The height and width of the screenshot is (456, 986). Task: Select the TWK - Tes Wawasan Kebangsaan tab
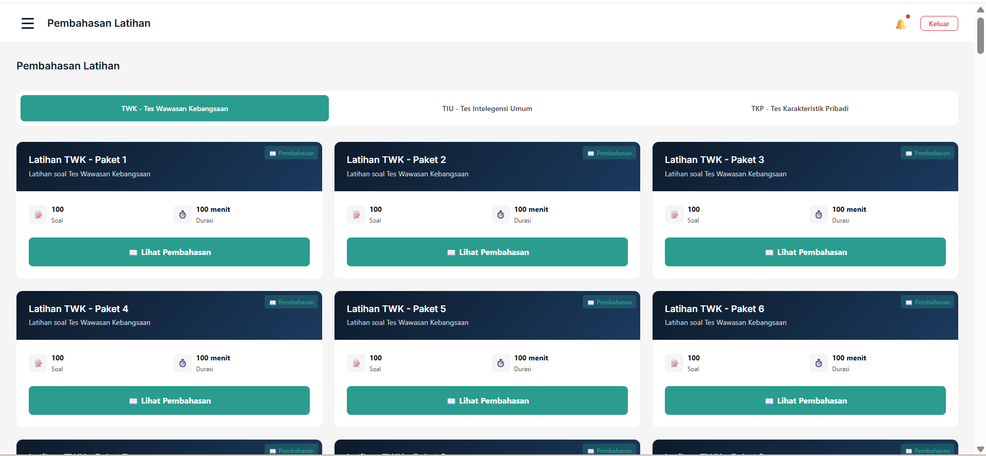[175, 108]
